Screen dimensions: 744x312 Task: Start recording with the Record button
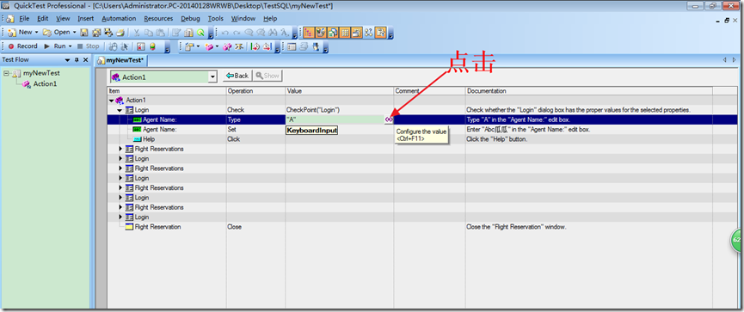point(22,46)
